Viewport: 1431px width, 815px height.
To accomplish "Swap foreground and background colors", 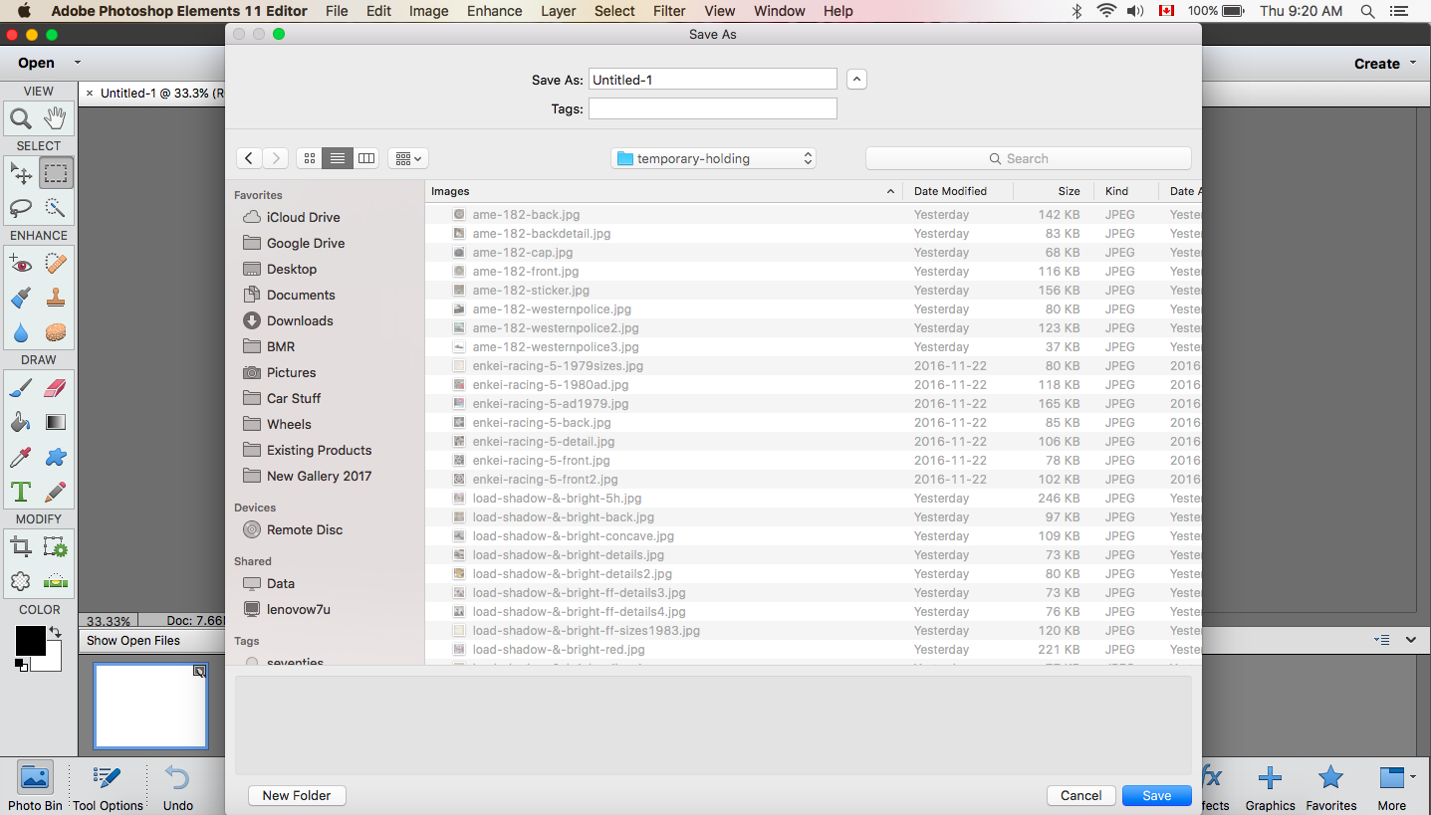I will 55,632.
